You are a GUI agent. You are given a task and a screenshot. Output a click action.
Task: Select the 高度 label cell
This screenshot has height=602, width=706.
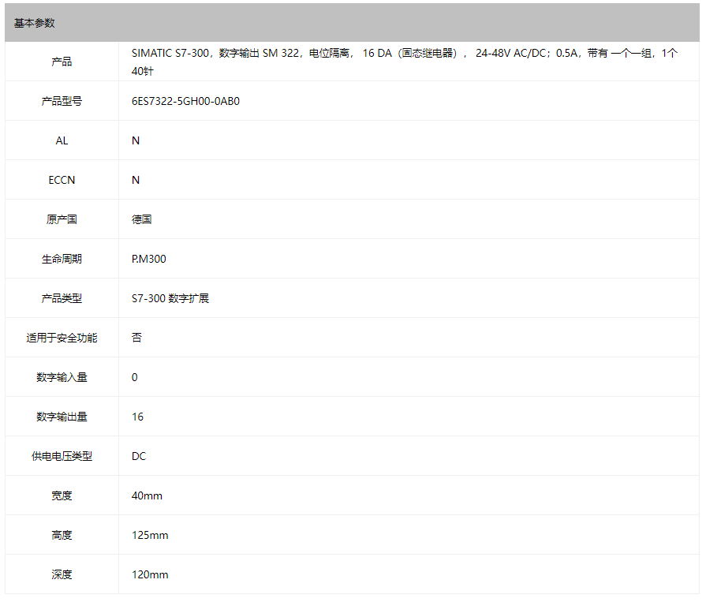62,535
